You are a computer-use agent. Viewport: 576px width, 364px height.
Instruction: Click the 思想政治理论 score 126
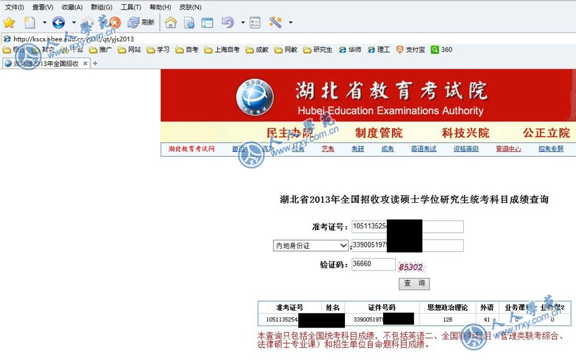[447, 320]
